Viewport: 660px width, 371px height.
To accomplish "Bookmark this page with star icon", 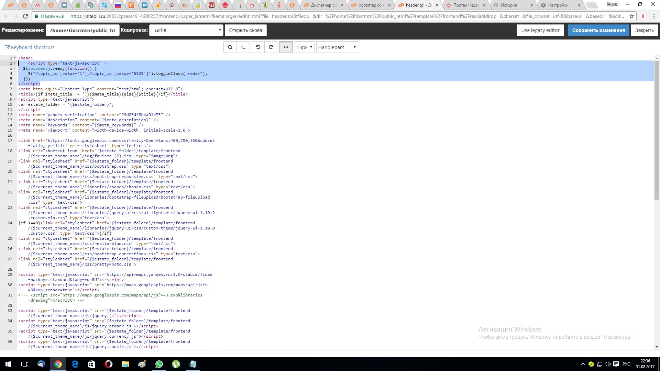I will point(632,16).
